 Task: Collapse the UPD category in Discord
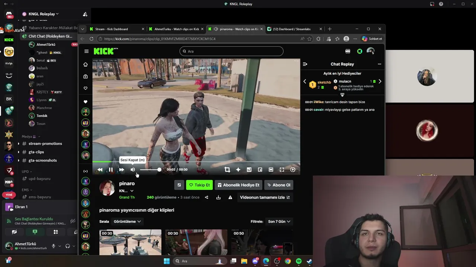click(x=26, y=172)
